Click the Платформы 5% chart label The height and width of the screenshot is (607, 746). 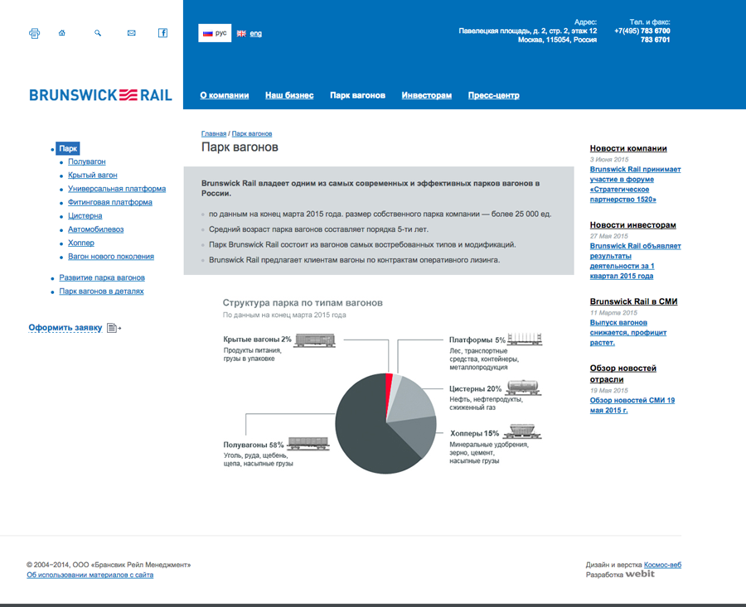477,340
